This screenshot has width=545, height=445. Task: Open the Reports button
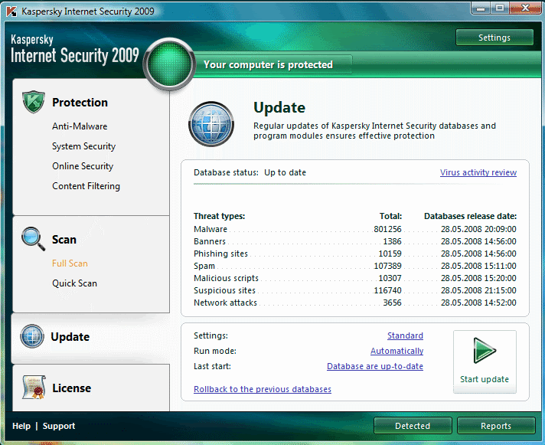point(496,426)
